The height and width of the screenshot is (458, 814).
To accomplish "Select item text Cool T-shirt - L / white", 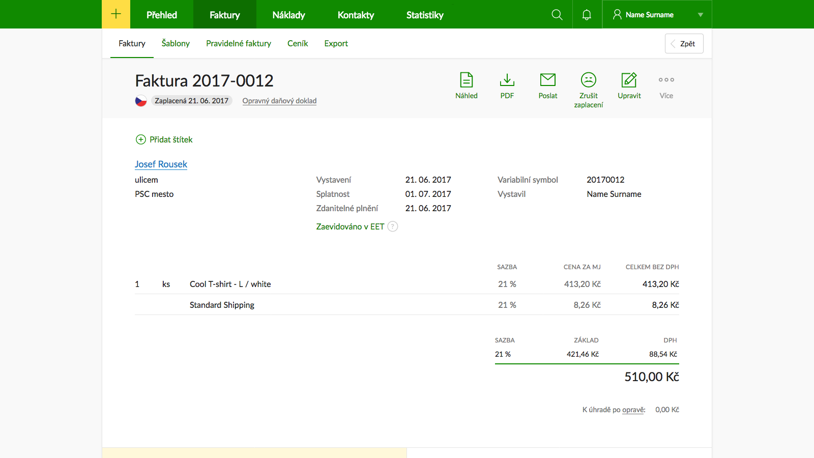I will 230,284.
